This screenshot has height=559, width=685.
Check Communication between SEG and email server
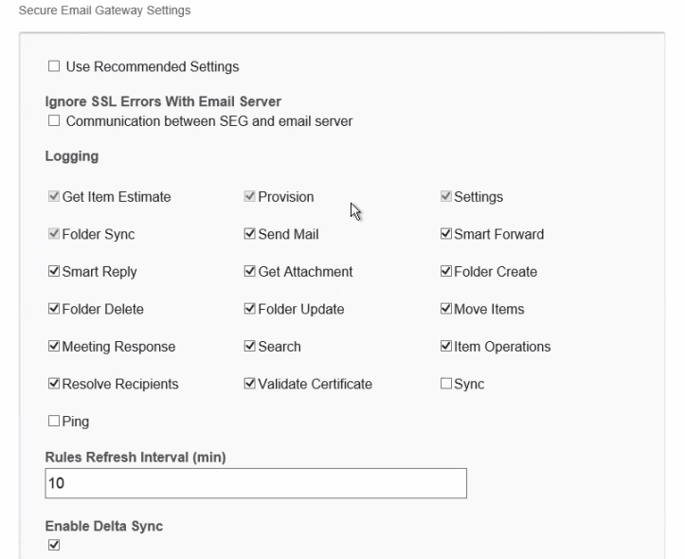[x=54, y=121]
